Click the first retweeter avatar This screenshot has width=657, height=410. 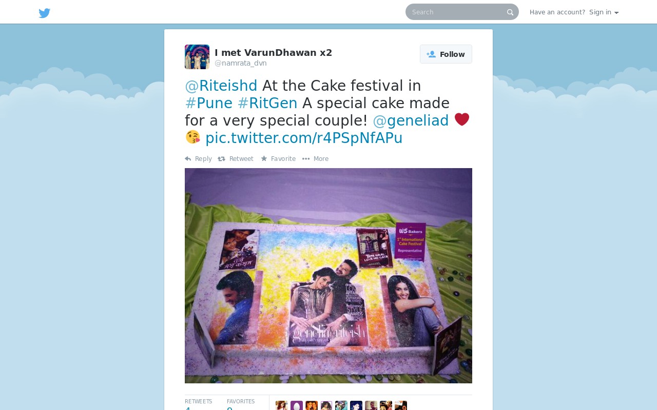(282, 405)
